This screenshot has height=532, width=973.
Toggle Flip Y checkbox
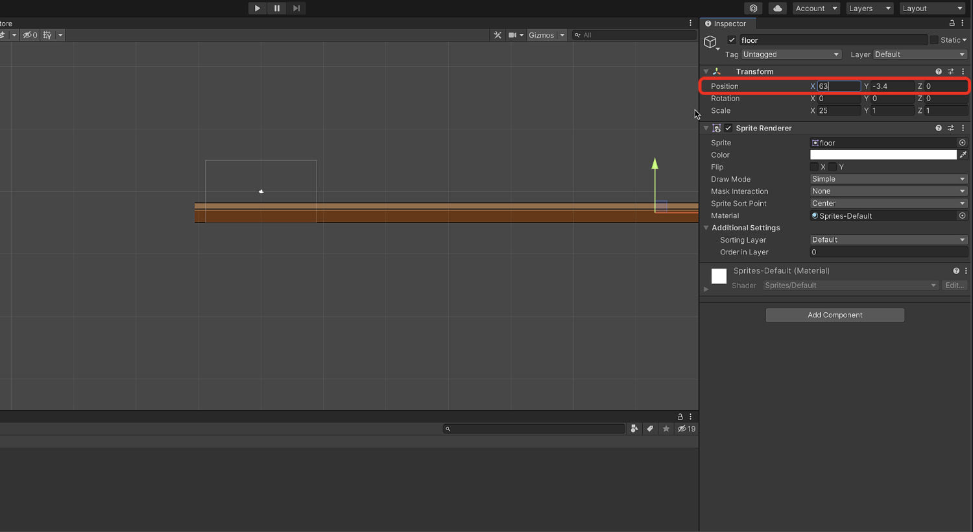[832, 167]
